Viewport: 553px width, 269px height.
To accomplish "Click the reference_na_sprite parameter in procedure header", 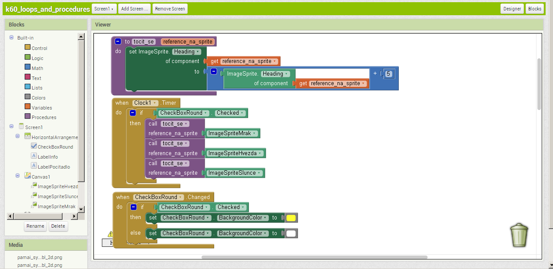I will point(188,42).
